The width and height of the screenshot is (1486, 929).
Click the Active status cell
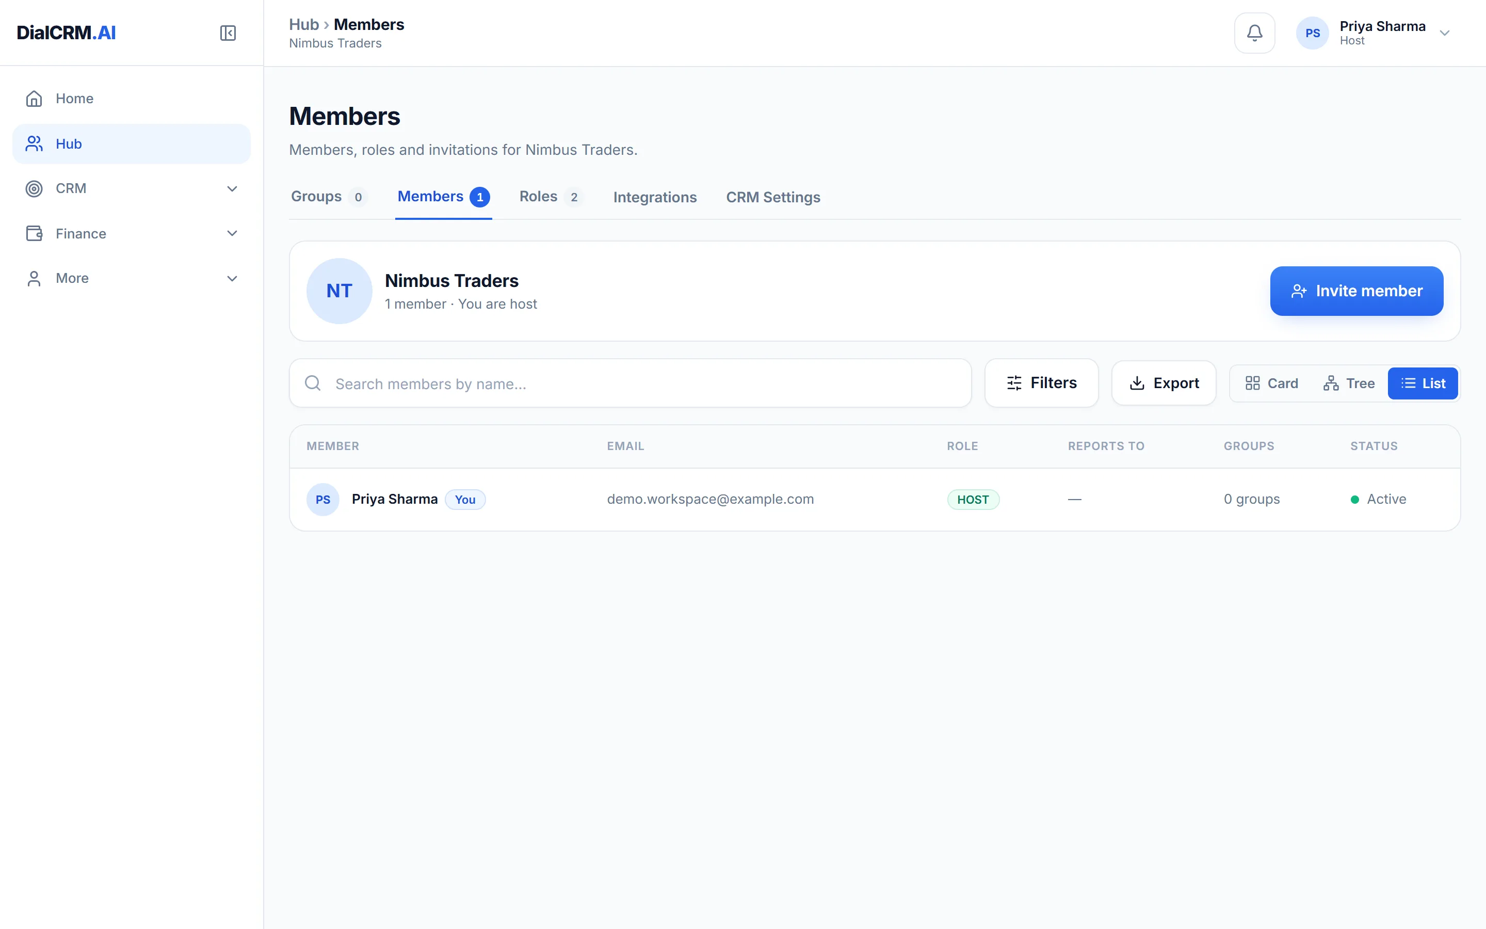(1378, 499)
